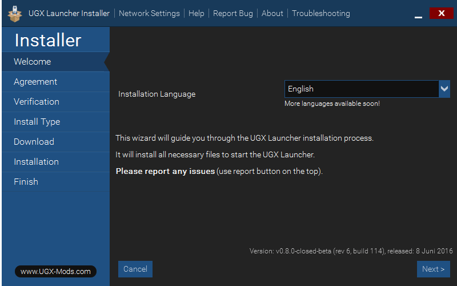Open Report Bug from top bar
The image size is (457, 286).
(233, 13)
